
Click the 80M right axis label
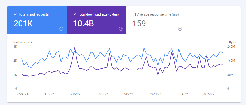pos(230,75)
